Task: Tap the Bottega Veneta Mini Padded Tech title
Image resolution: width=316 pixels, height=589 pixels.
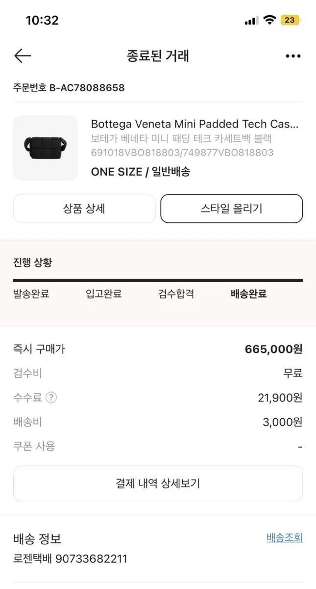Action: [194, 124]
